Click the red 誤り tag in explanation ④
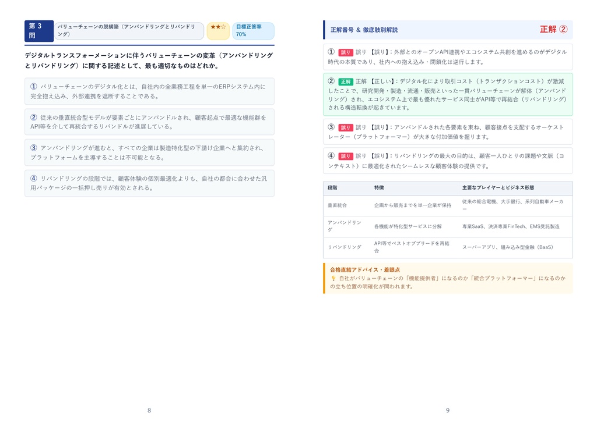Screen dimensions: 597x423 tap(345, 156)
